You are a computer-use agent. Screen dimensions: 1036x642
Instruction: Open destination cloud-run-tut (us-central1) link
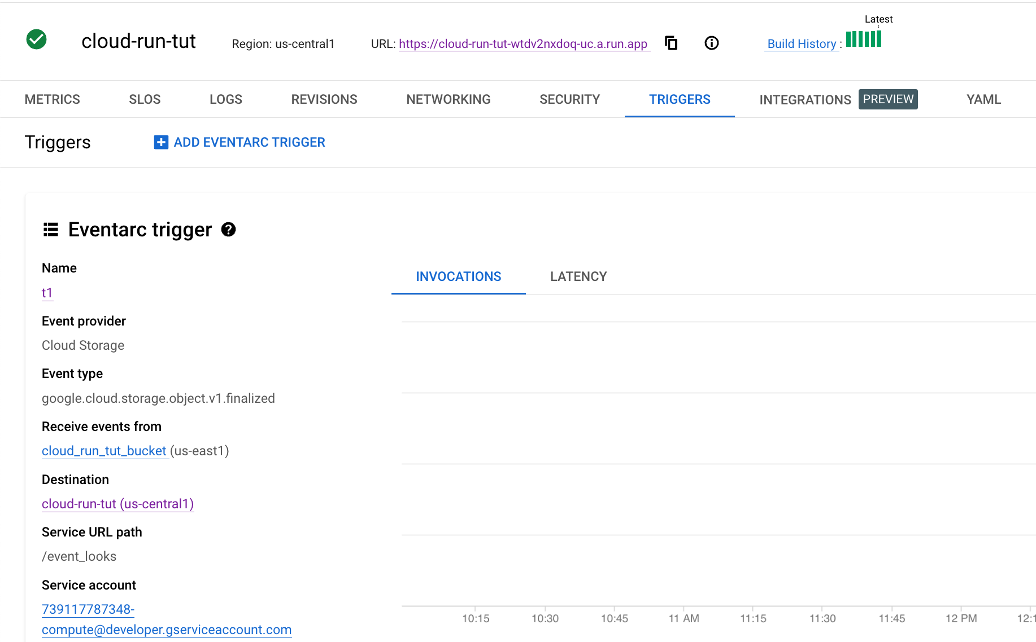click(x=118, y=504)
